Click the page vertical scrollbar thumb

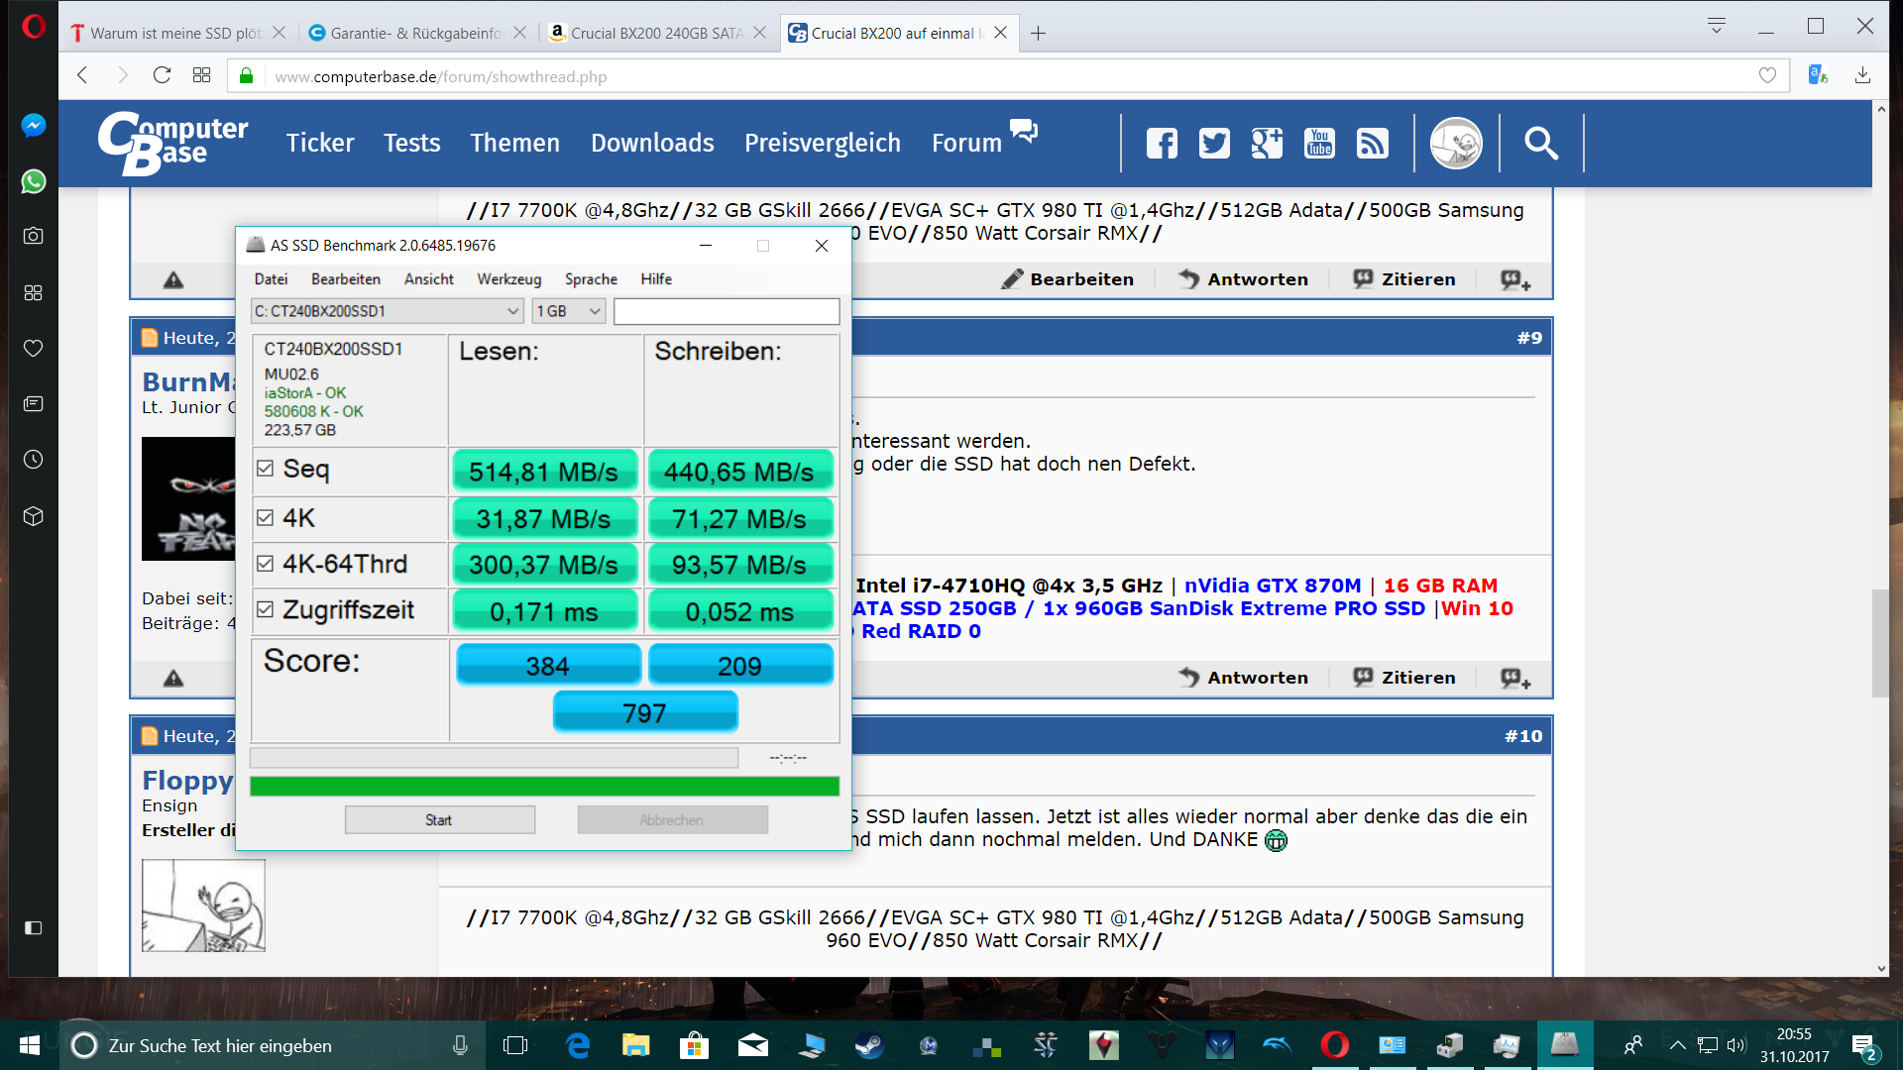(1880, 644)
